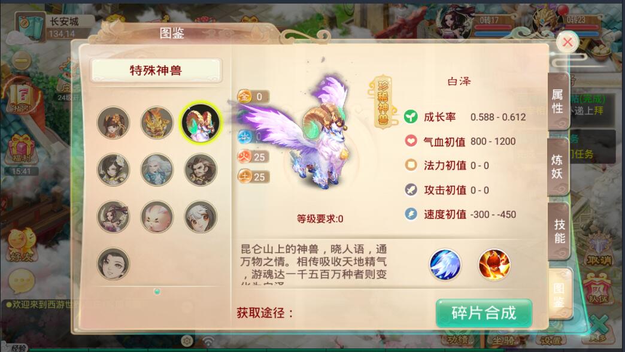Image resolution: width=625 pixels, height=352 pixels.
Task: Select the silver-haired girl portrait
Action: [201, 217]
